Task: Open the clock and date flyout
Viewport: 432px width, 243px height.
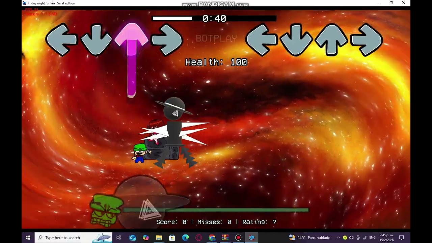Action: point(387,238)
